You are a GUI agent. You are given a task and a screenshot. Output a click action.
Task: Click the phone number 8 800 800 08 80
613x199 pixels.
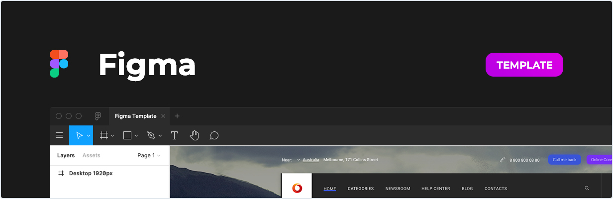pos(524,160)
